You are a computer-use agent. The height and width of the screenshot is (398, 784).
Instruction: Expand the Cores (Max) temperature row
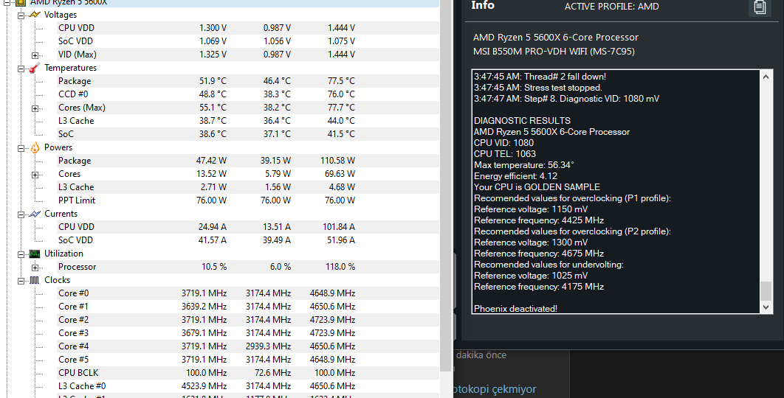35,108
